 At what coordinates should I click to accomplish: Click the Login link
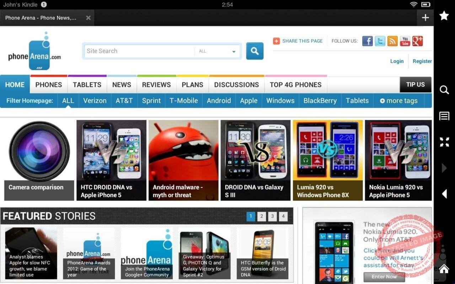point(397,61)
